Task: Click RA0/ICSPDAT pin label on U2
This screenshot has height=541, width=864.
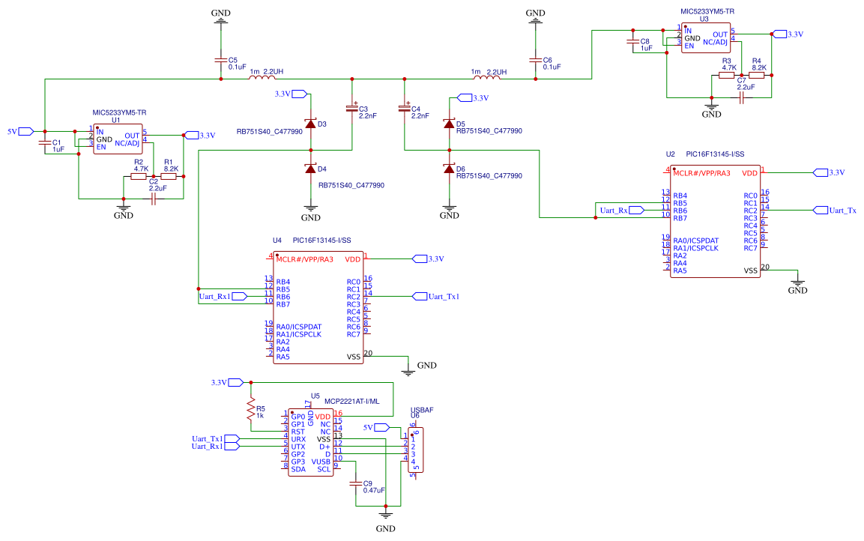Action: (x=696, y=241)
